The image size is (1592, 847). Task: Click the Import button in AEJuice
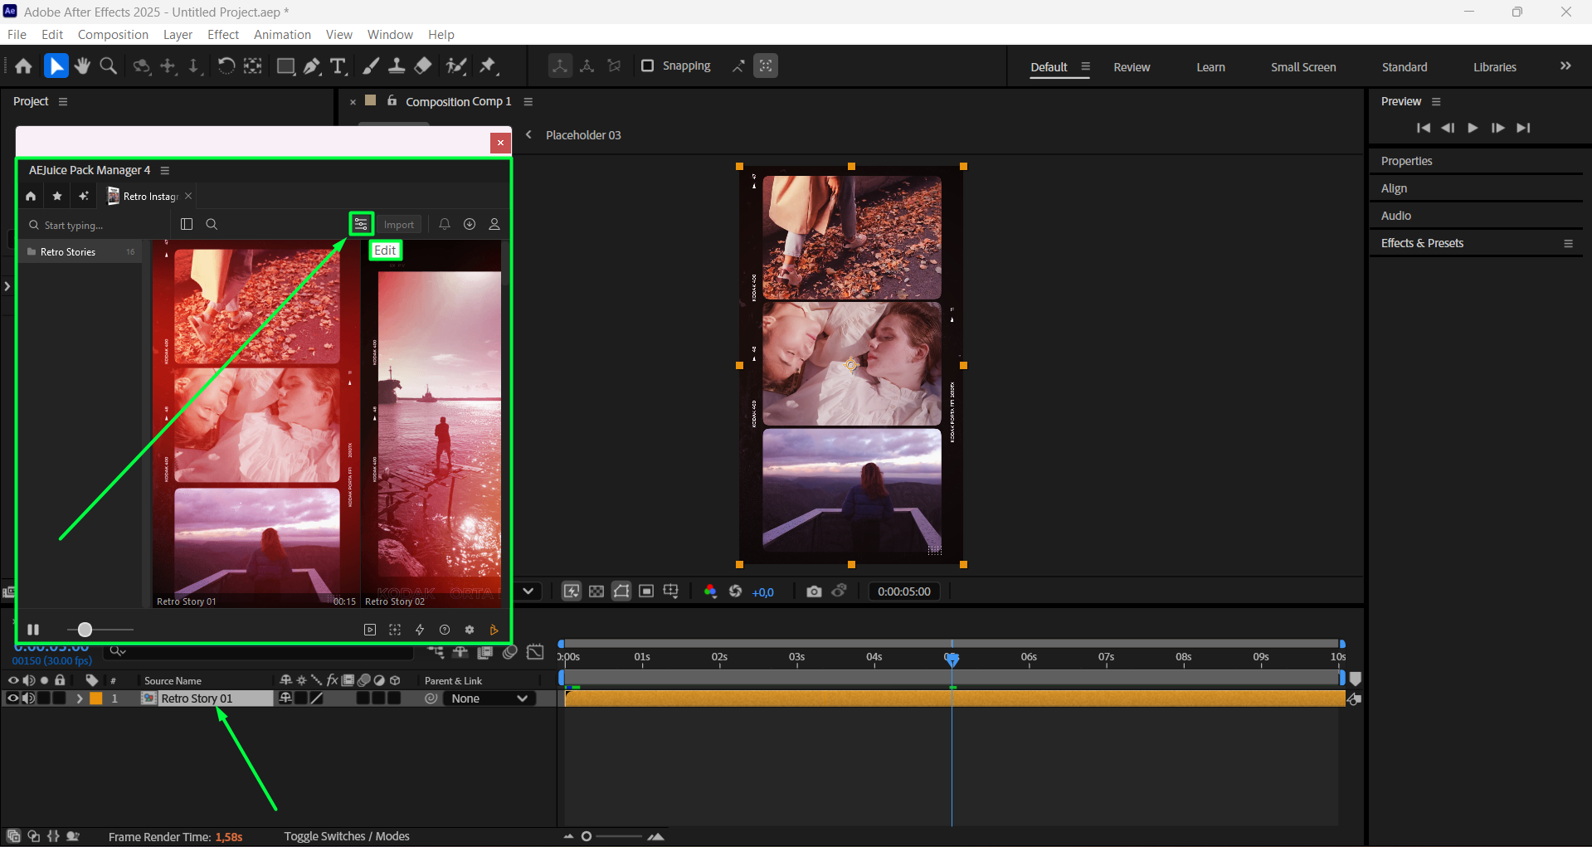398,225
